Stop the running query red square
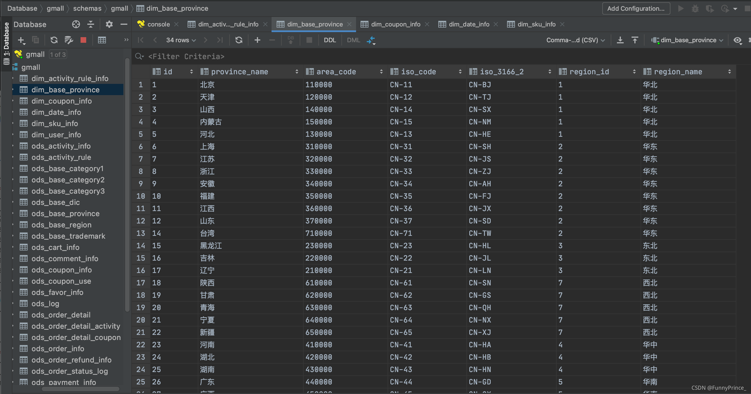 click(83, 40)
